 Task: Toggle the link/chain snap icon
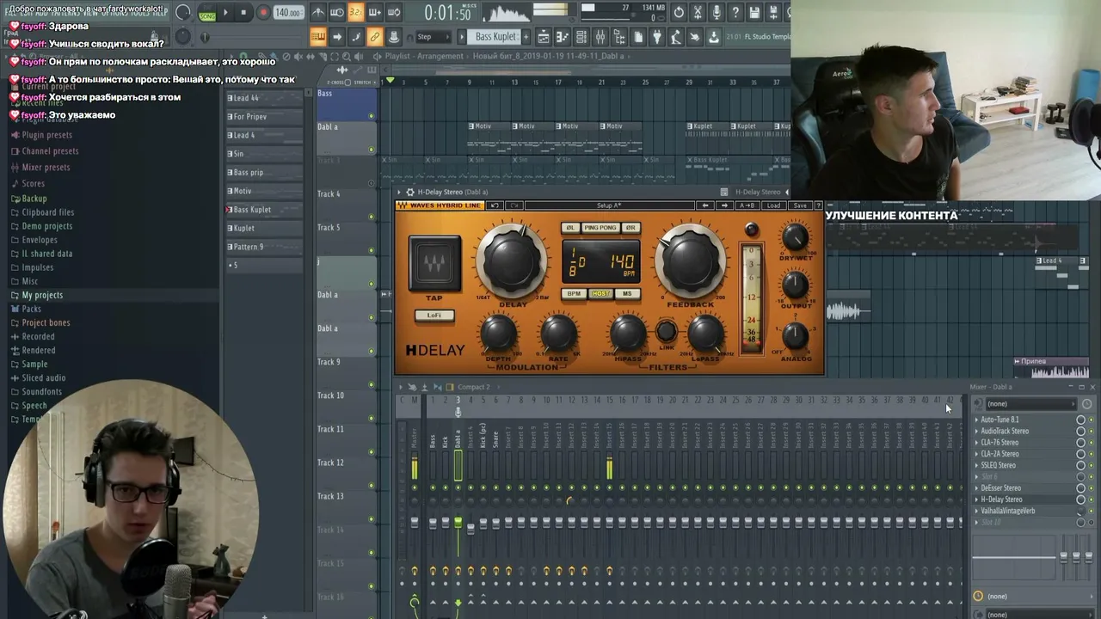374,37
